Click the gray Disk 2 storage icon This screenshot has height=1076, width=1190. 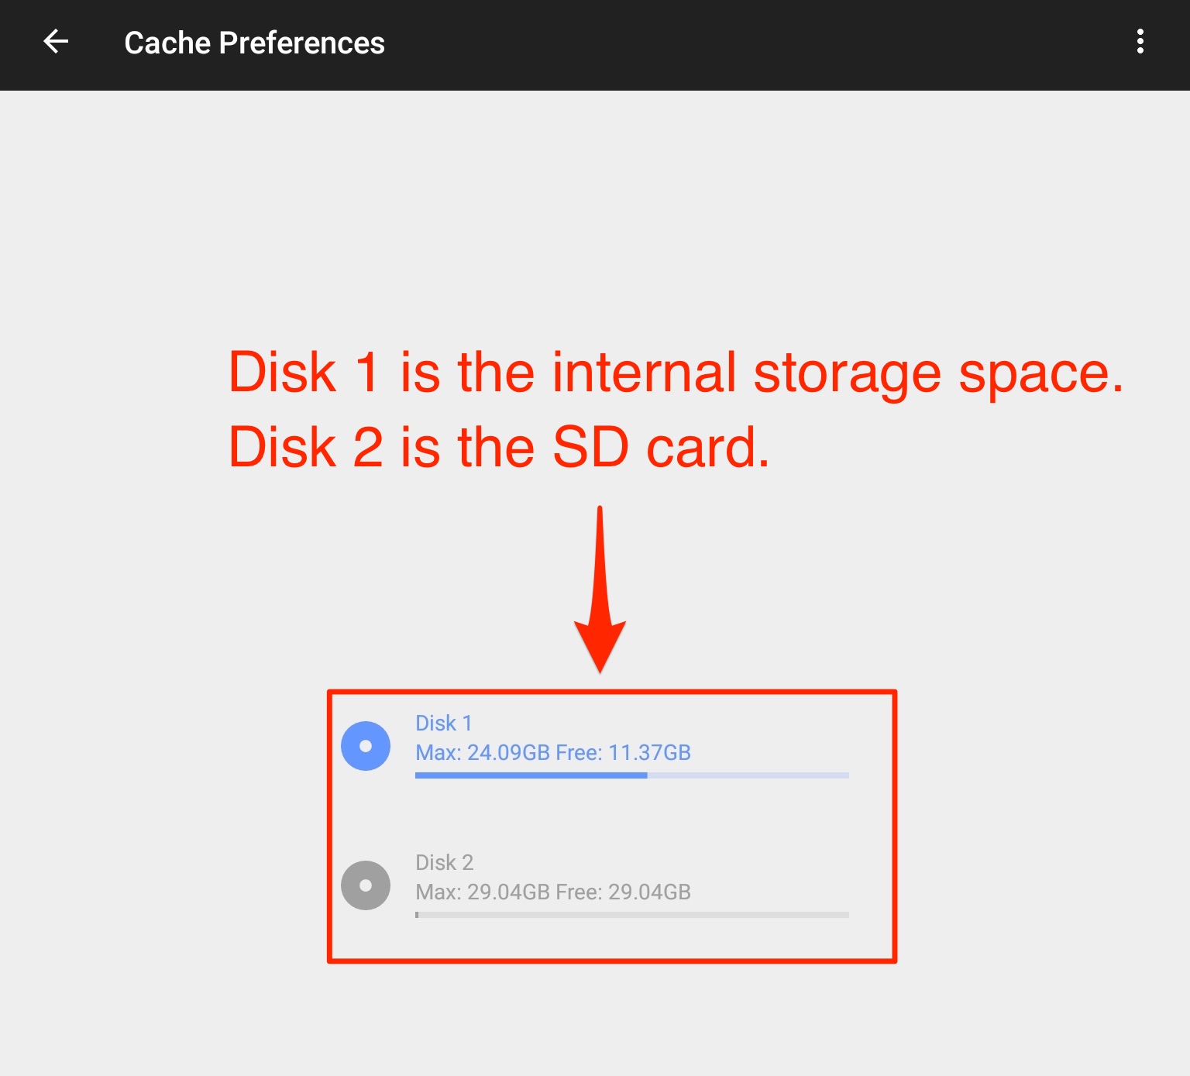pos(365,885)
